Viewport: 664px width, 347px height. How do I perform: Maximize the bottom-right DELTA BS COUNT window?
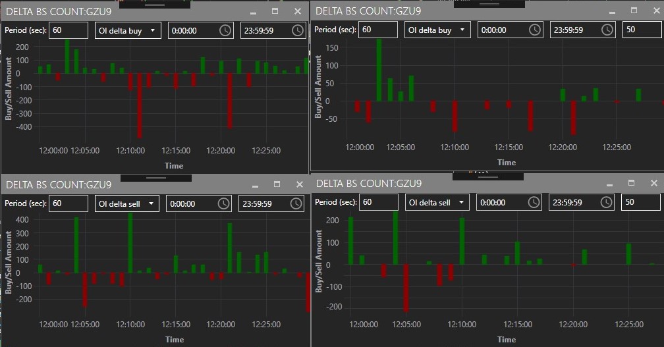click(631, 183)
